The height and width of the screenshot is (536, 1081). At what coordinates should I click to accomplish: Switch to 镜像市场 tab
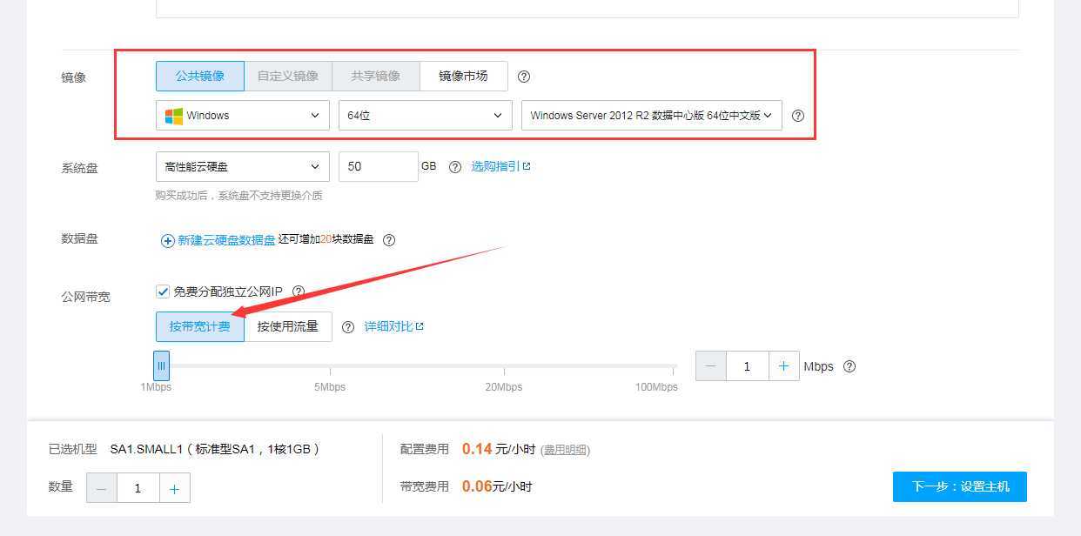(464, 76)
